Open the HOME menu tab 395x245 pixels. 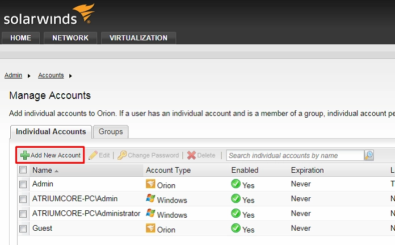[20, 38]
